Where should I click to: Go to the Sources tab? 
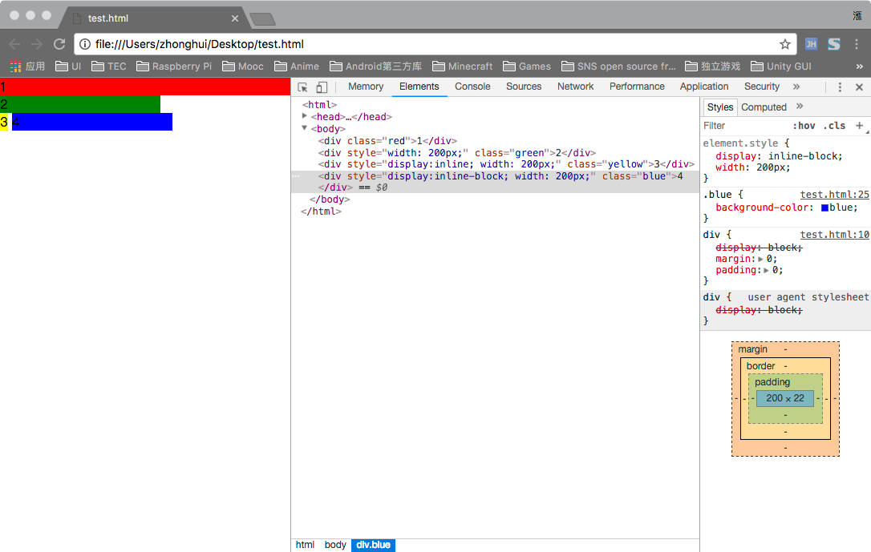[524, 87]
